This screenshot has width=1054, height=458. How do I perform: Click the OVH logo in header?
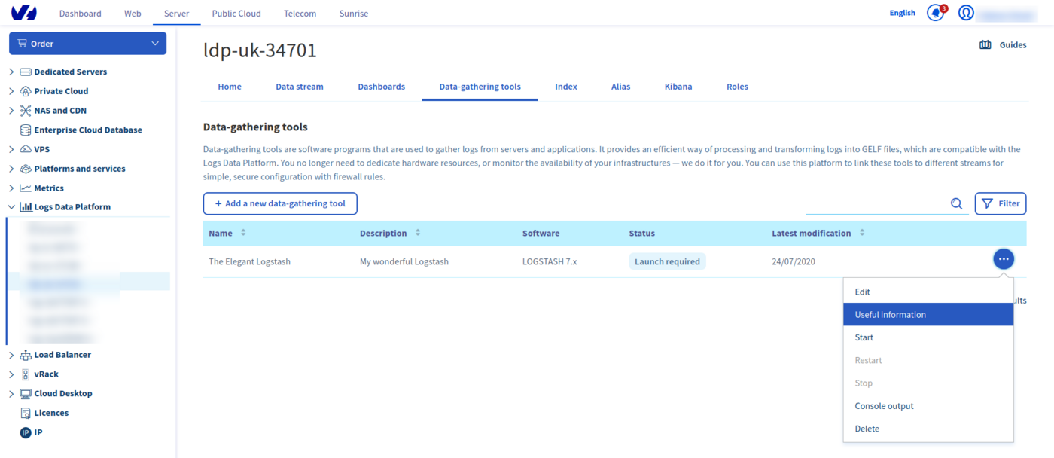tap(24, 13)
